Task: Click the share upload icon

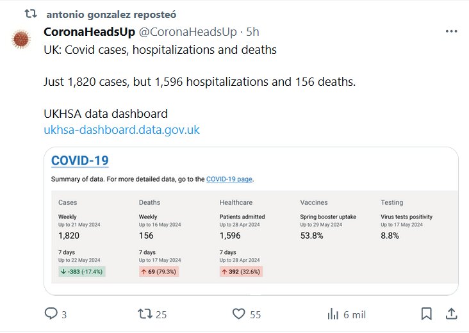Action: click(x=451, y=314)
